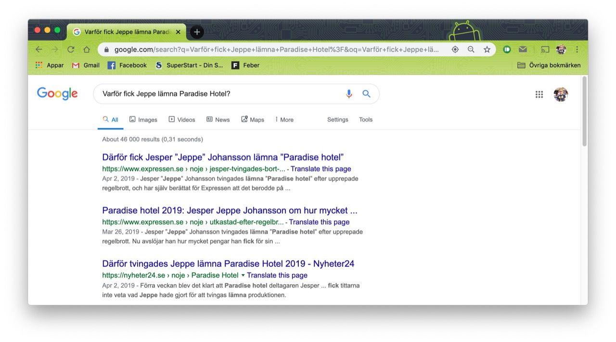Open the Gmail bookmark
Viewport: 616px width, 342px height.
coord(86,65)
